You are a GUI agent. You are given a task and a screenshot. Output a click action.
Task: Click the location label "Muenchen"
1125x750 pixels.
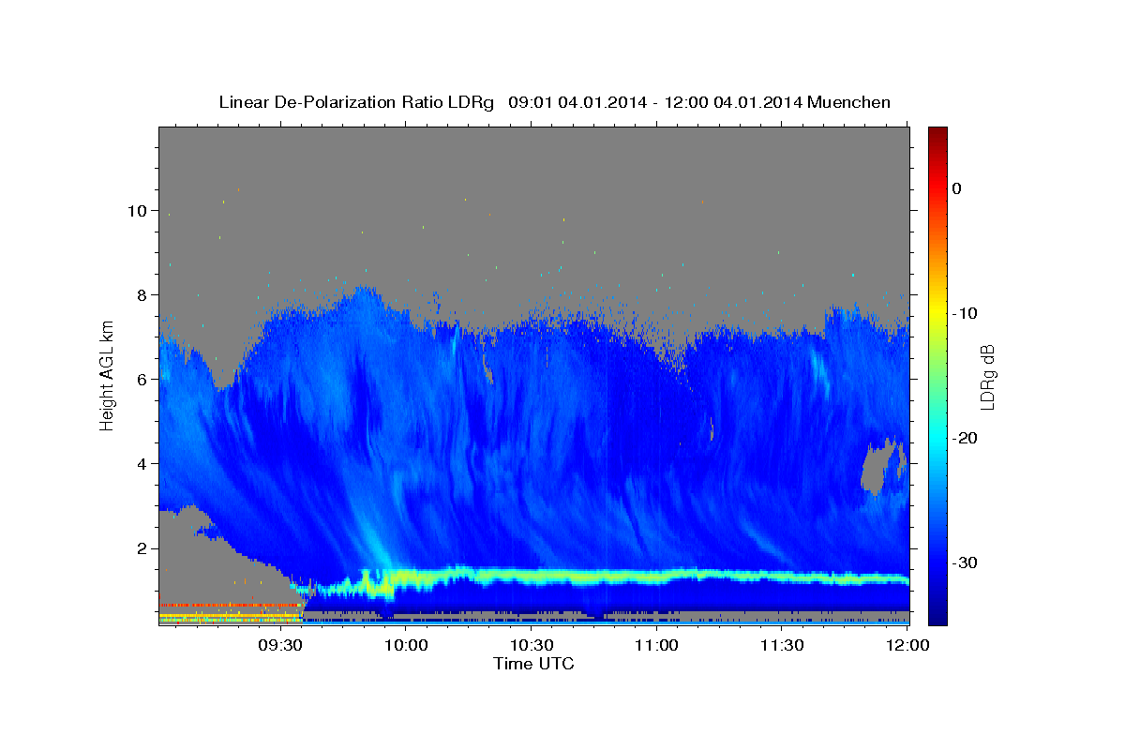[849, 102]
